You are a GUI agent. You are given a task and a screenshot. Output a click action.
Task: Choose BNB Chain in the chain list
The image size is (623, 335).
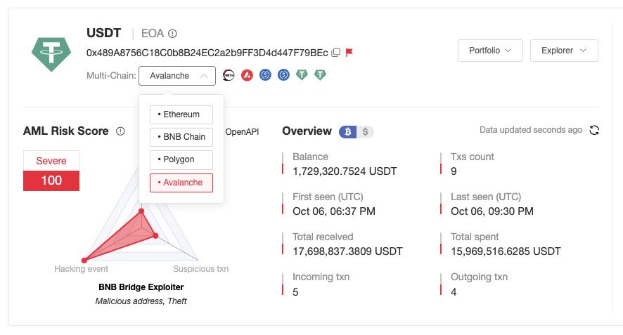tap(181, 137)
